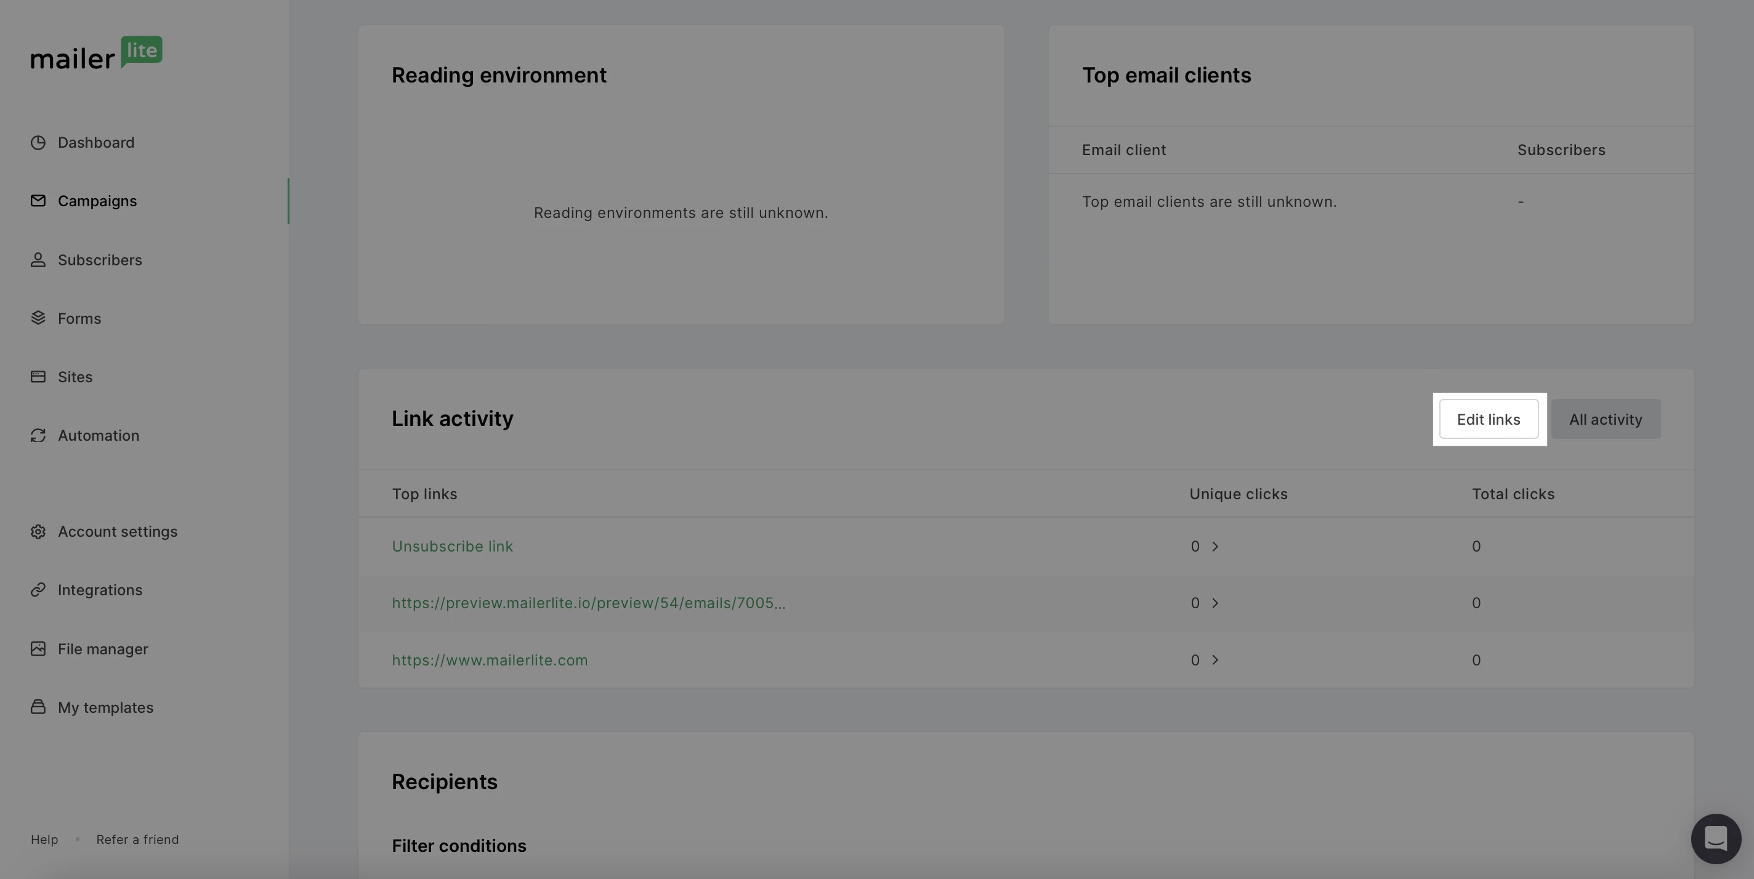
Task: Open My templates in sidebar
Action: [105, 707]
